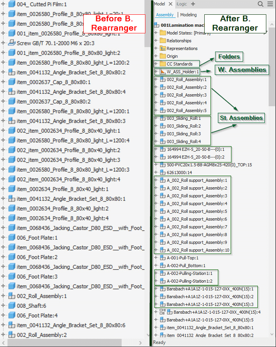The width and height of the screenshot is (276, 347).
Task: Click the Relationships folder icon
Action: click(x=163, y=40)
